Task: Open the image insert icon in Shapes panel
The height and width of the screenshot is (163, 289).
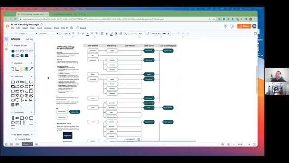Action: tap(27, 39)
